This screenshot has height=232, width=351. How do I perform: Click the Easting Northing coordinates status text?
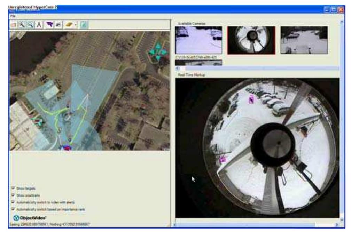pyautogui.click(x=50, y=224)
